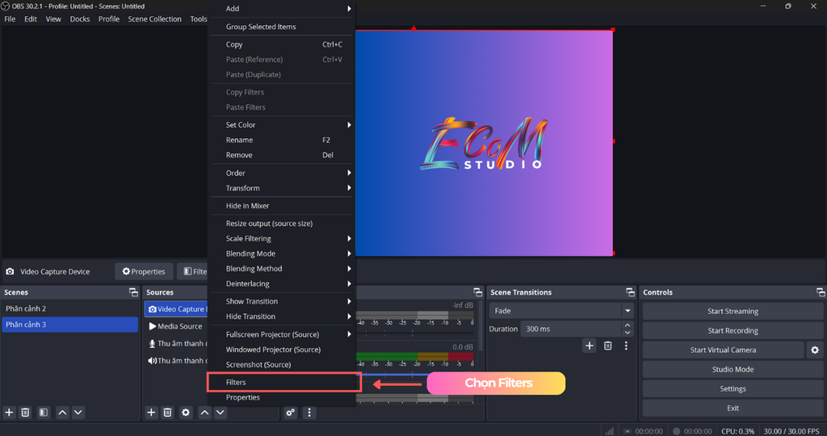
Task: Open virtual camera settings gear icon
Action: [815, 350]
